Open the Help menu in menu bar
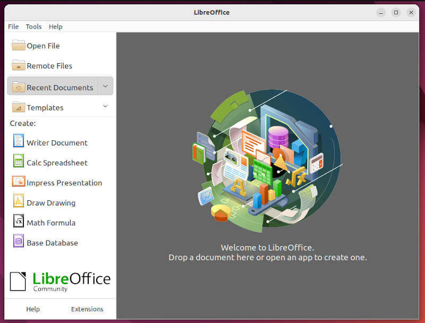The width and height of the screenshot is (425, 323). tap(56, 27)
